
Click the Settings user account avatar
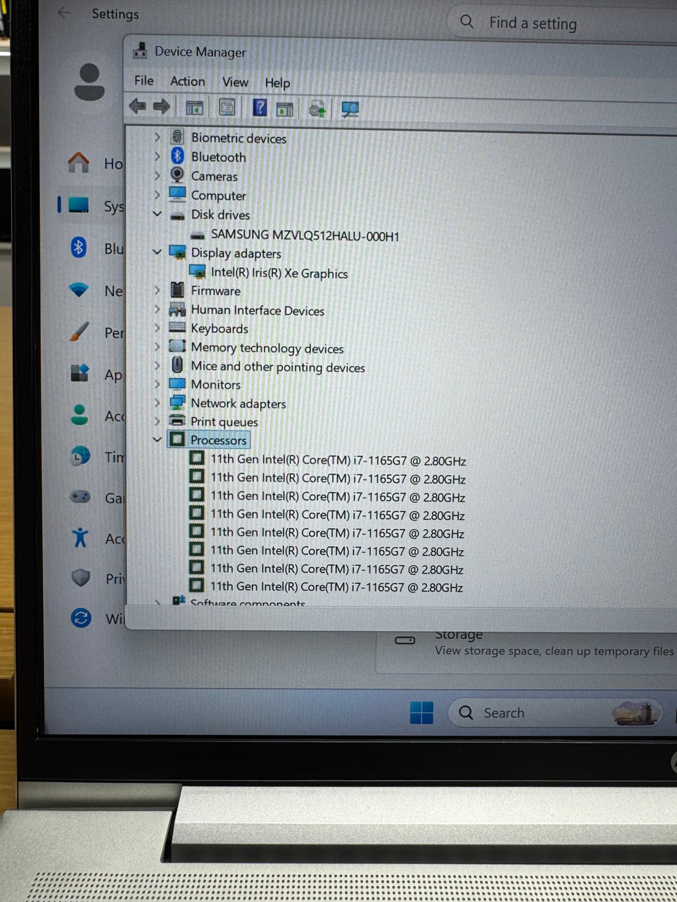(89, 82)
